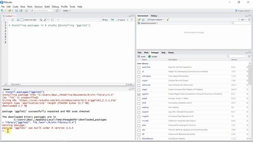This screenshot has height=142, width=253.
Task: Remove the assertthat package via its icon
Action: (x=247, y=67)
